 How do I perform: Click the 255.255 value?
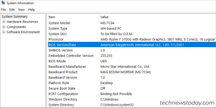[106, 56]
